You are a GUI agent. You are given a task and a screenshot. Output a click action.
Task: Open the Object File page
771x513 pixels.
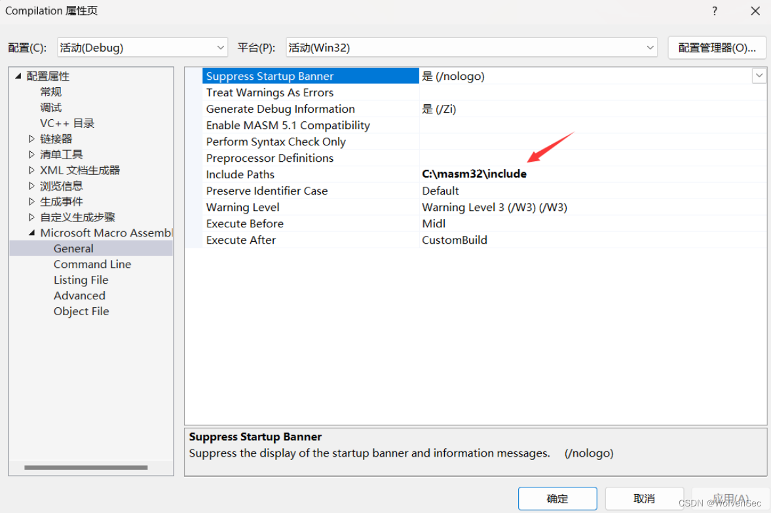coord(81,311)
